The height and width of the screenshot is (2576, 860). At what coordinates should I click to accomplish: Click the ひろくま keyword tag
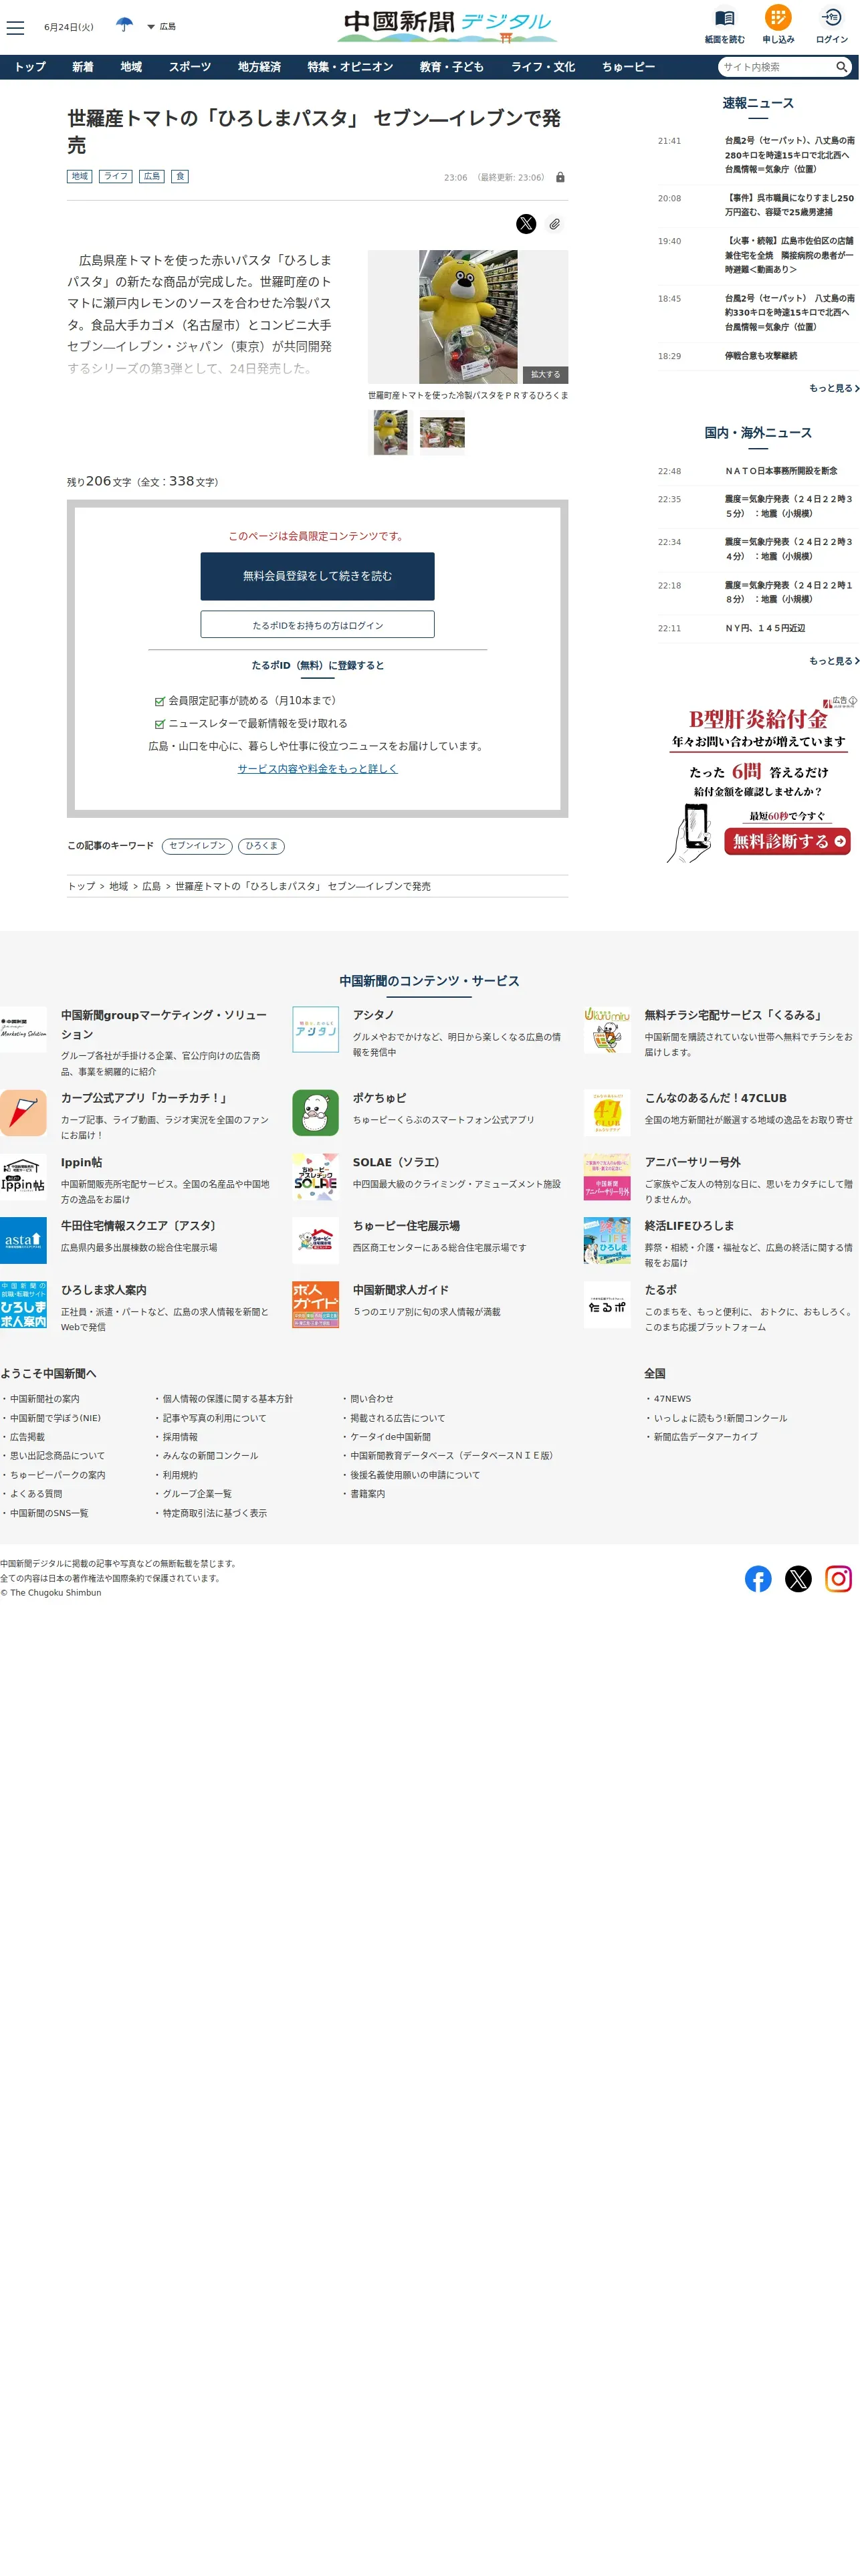[261, 846]
